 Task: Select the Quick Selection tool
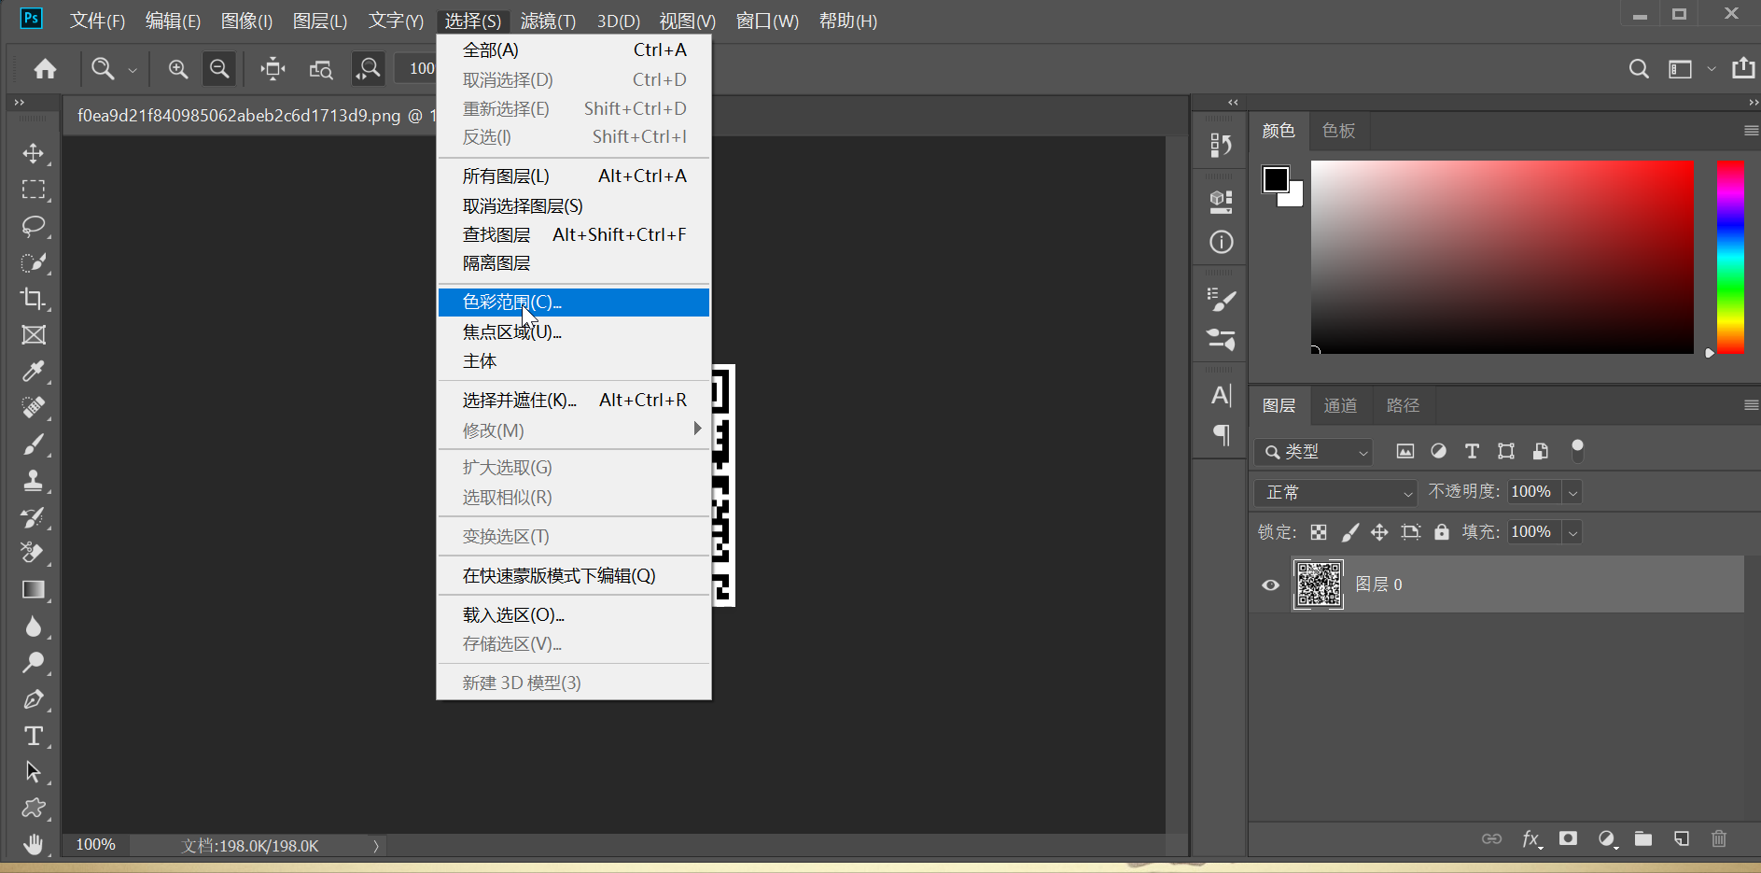(x=34, y=262)
